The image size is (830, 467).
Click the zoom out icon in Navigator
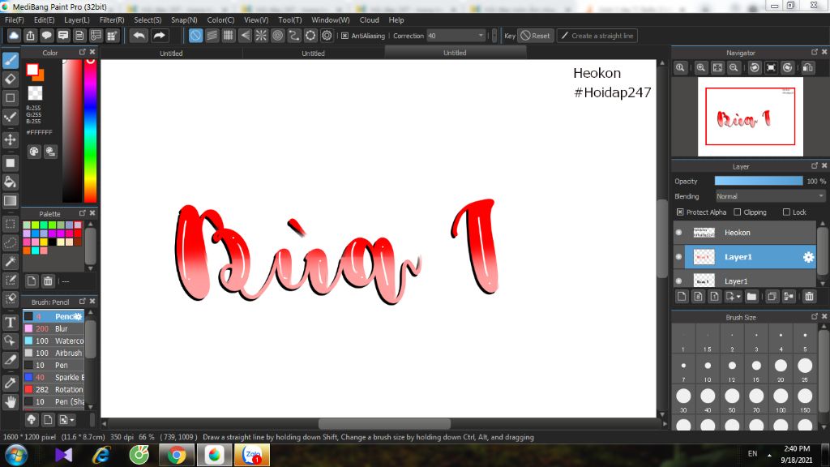734,68
